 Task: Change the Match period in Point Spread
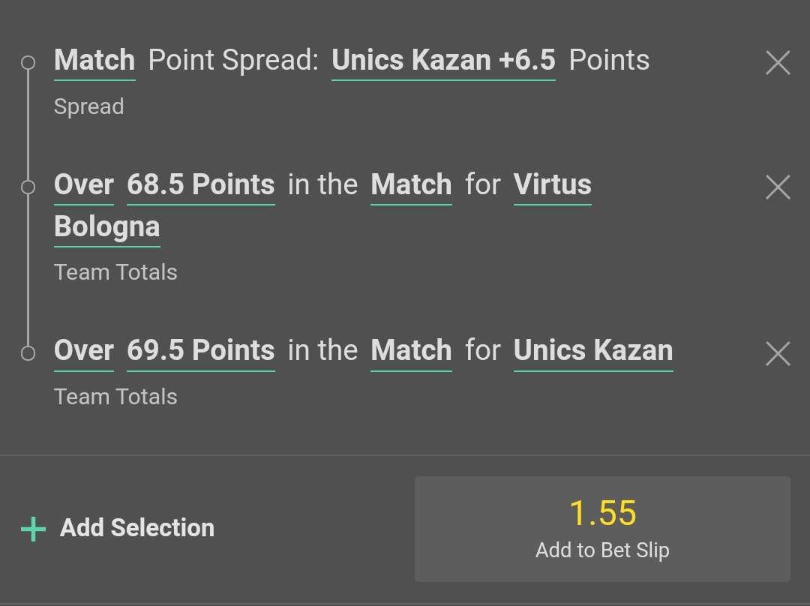point(94,61)
